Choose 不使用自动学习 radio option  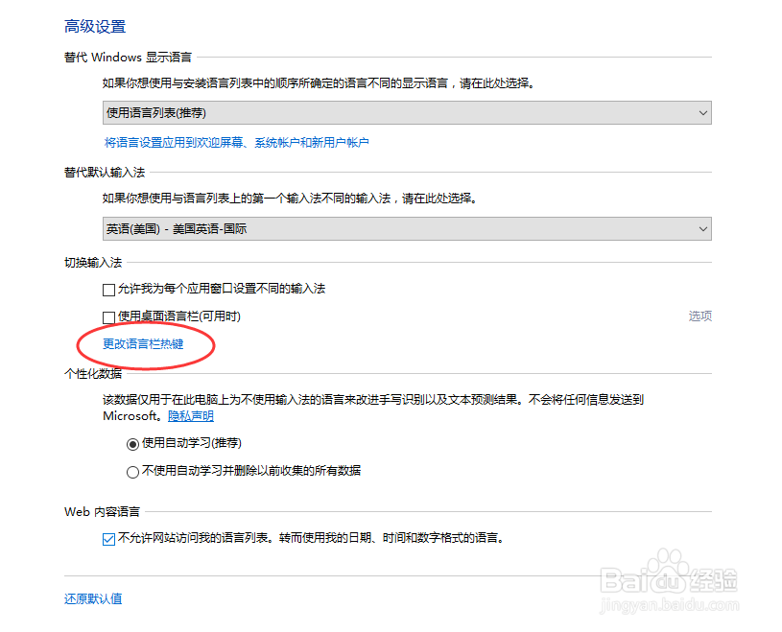tap(130, 471)
